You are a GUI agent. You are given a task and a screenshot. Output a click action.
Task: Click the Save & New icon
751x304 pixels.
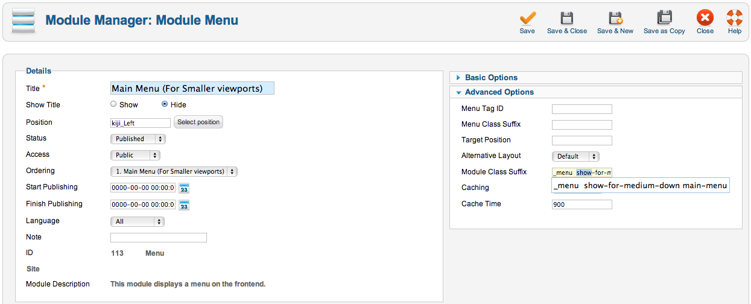[x=615, y=17]
